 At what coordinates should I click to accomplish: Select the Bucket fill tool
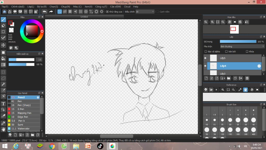[3, 59]
